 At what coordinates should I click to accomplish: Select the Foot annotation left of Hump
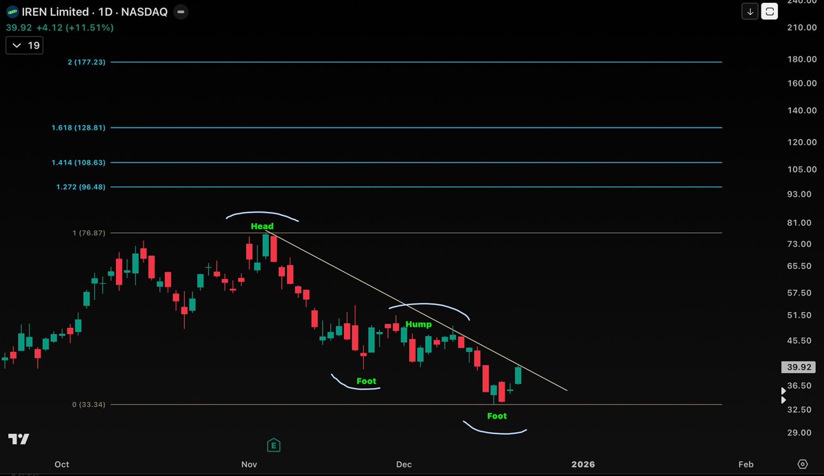point(366,381)
